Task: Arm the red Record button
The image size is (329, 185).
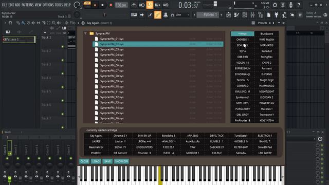Action: [111, 5]
